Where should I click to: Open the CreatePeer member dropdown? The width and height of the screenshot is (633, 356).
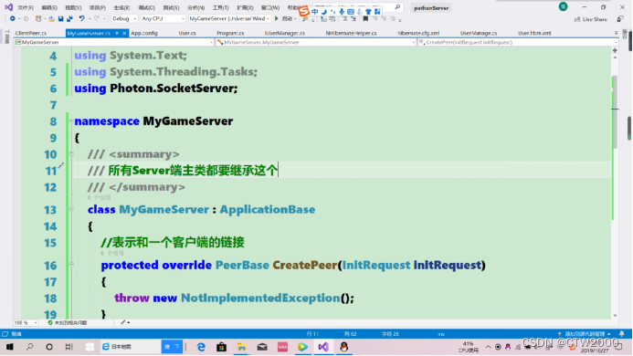(x=518, y=42)
